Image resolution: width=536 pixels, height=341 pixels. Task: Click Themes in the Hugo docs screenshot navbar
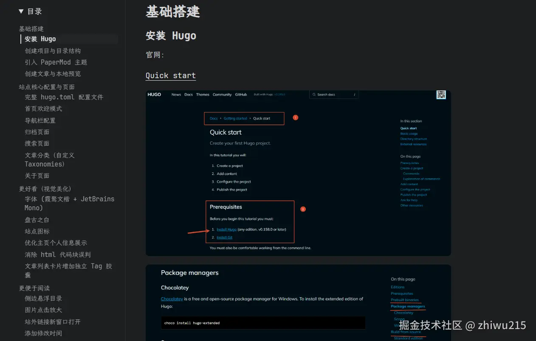[x=203, y=95]
